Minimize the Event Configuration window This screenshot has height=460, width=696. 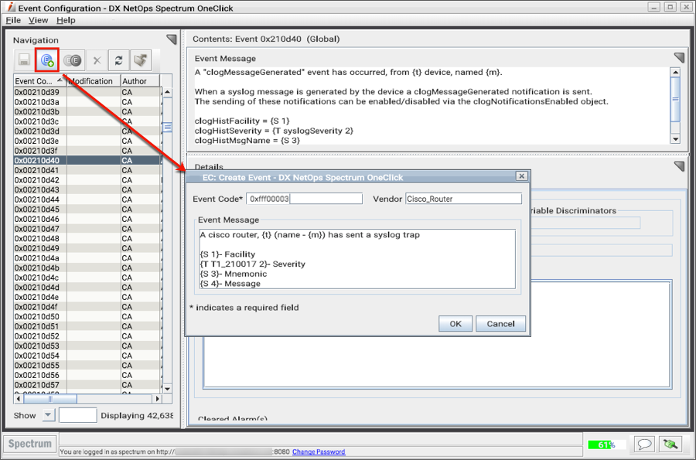[653, 7]
